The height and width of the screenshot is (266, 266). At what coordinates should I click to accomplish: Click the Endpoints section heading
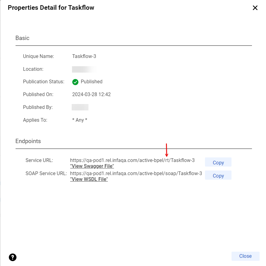(x=28, y=141)
